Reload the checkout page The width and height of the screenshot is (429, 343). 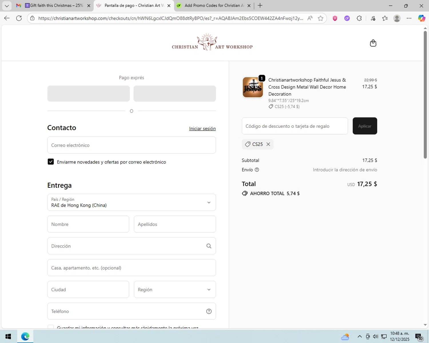(19, 18)
